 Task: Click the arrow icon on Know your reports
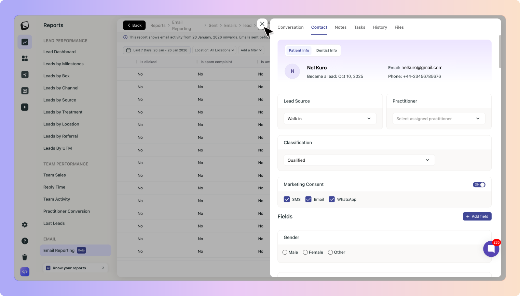coord(103,268)
